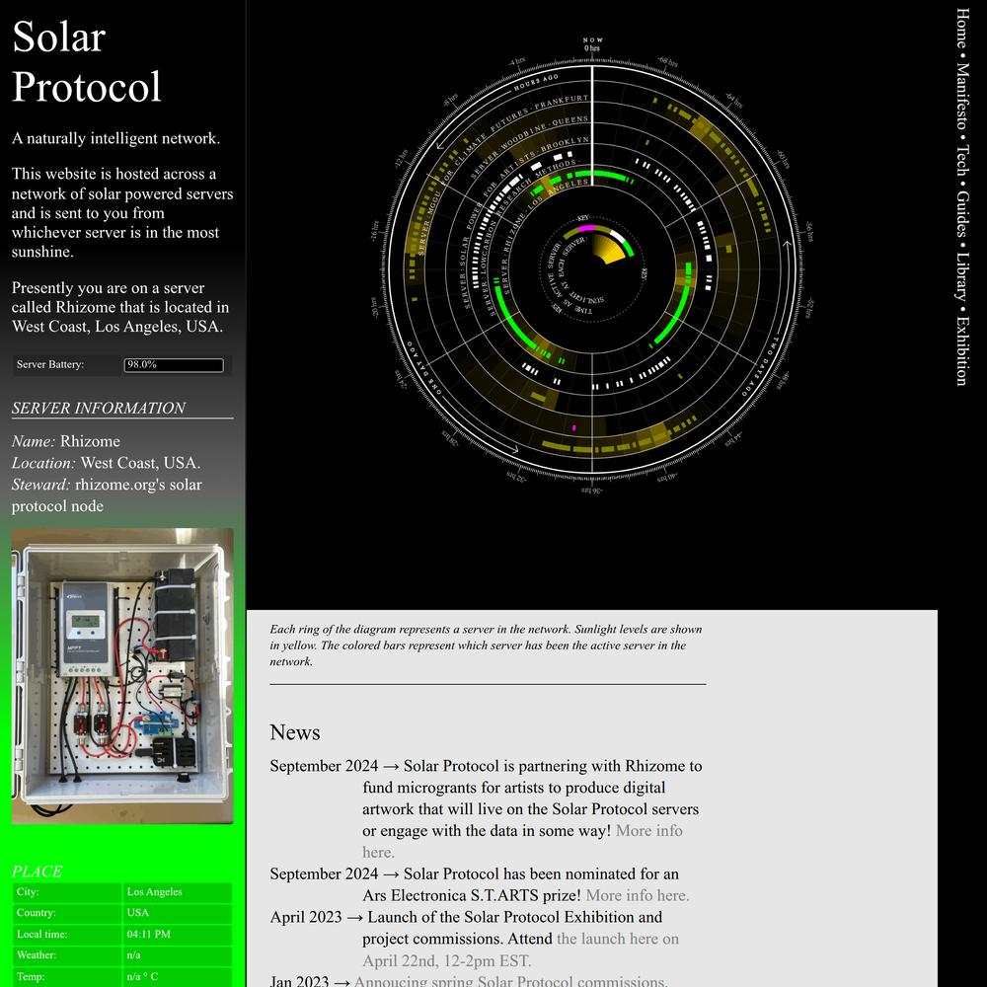This screenshot has width=987, height=987.
Task: Click the "SERVER INFORMATION" heading
Action: pyautogui.click(x=99, y=408)
